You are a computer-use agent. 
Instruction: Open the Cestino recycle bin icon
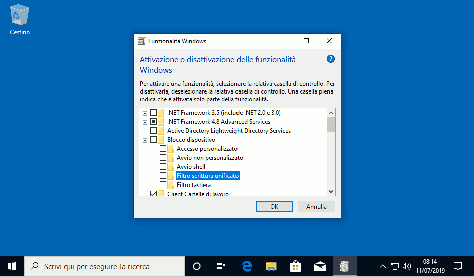pyautogui.click(x=20, y=20)
